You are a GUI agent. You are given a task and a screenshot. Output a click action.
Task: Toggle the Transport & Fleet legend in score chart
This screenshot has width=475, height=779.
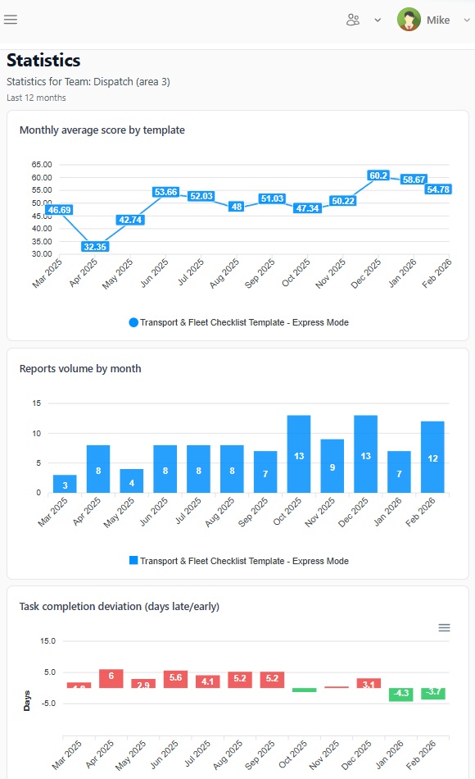pyautogui.click(x=242, y=322)
